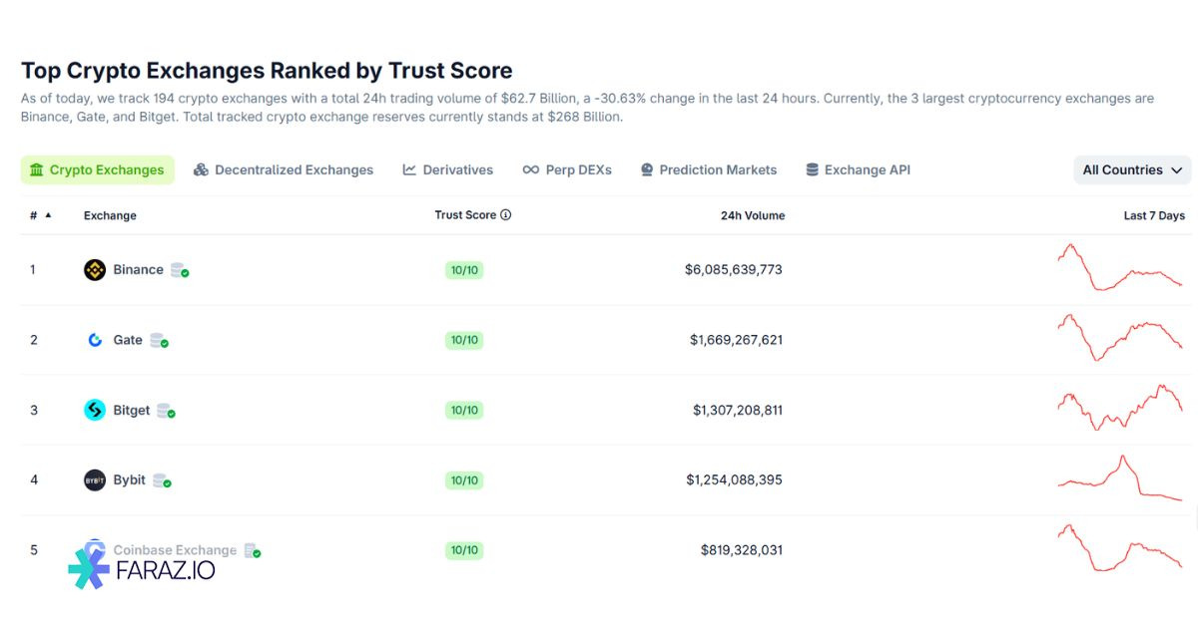Click Bybit's 10/10 trust score badge
This screenshot has width=1198, height=628.
pyautogui.click(x=464, y=480)
